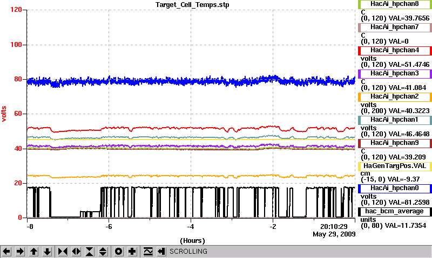Click the horizontal zoom-in bowtie icon

(63, 252)
